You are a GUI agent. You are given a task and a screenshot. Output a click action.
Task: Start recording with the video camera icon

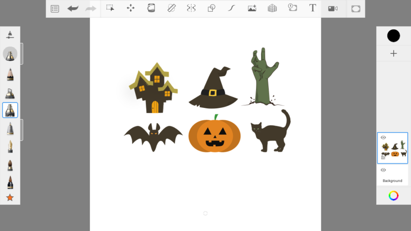pos(333,9)
